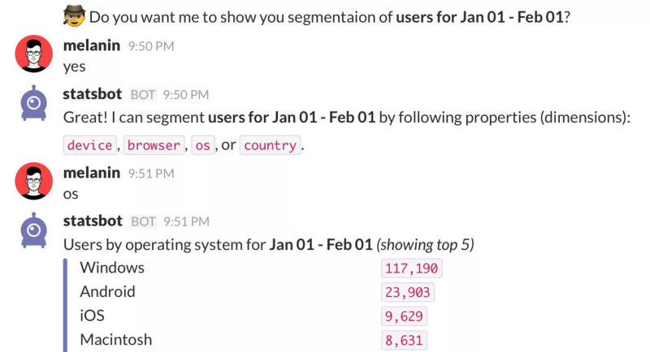Click the detective emoji icon

click(x=74, y=15)
